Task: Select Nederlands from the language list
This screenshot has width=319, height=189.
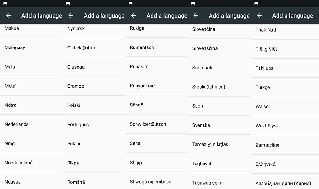Action: coord(17,124)
